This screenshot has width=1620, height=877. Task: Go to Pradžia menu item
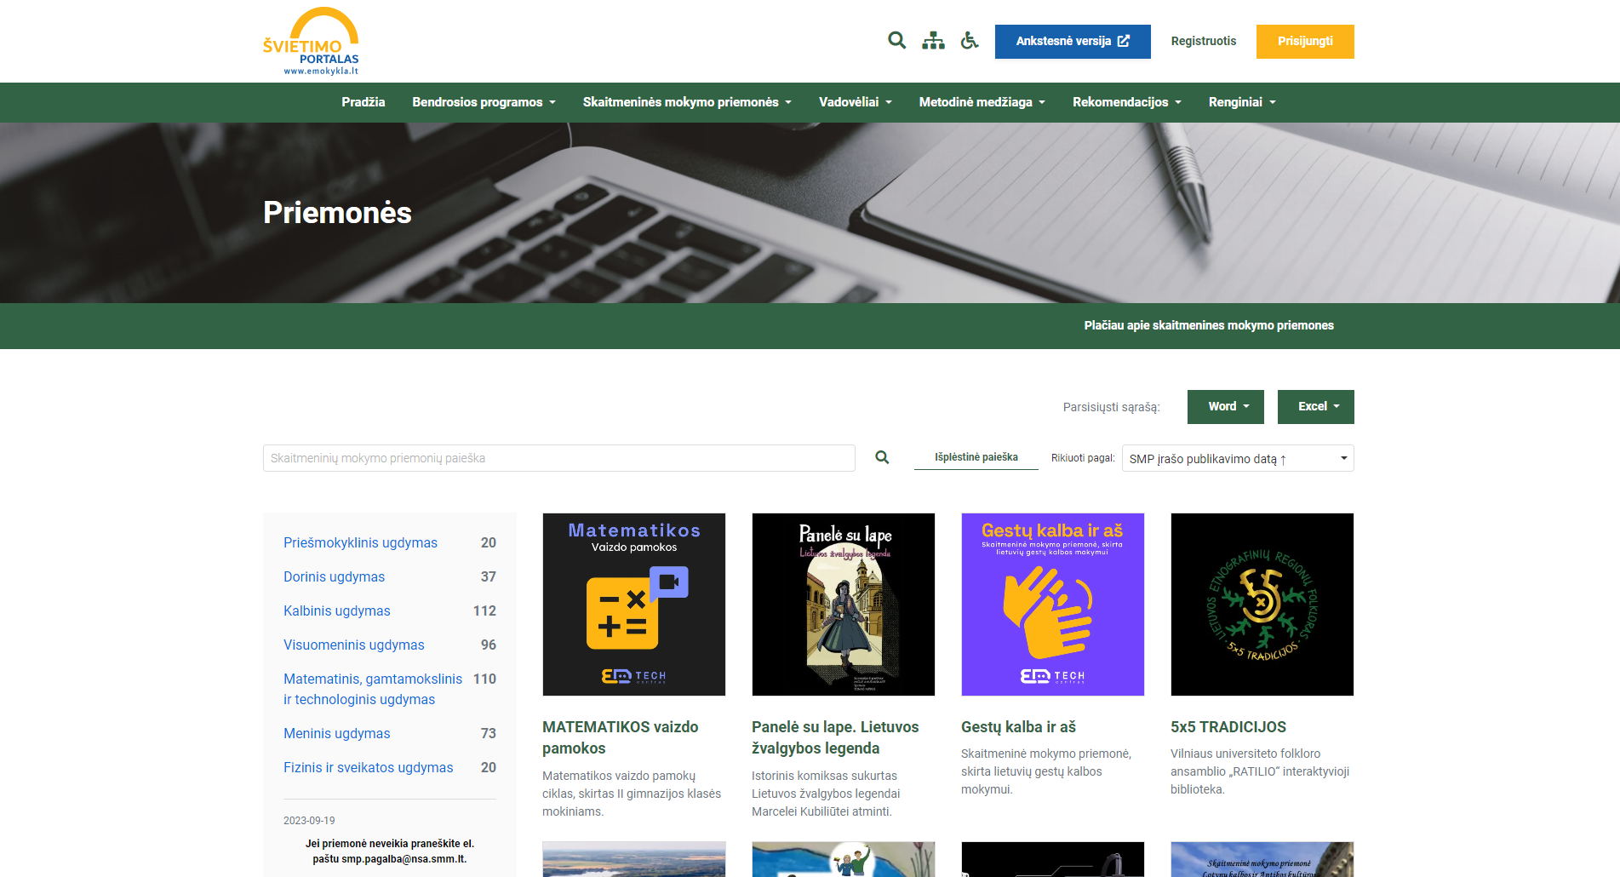coord(363,102)
